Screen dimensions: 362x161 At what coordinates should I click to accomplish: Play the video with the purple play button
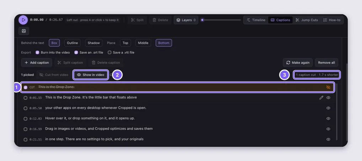23,20
